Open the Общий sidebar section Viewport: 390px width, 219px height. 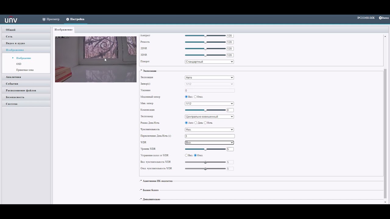point(26,30)
